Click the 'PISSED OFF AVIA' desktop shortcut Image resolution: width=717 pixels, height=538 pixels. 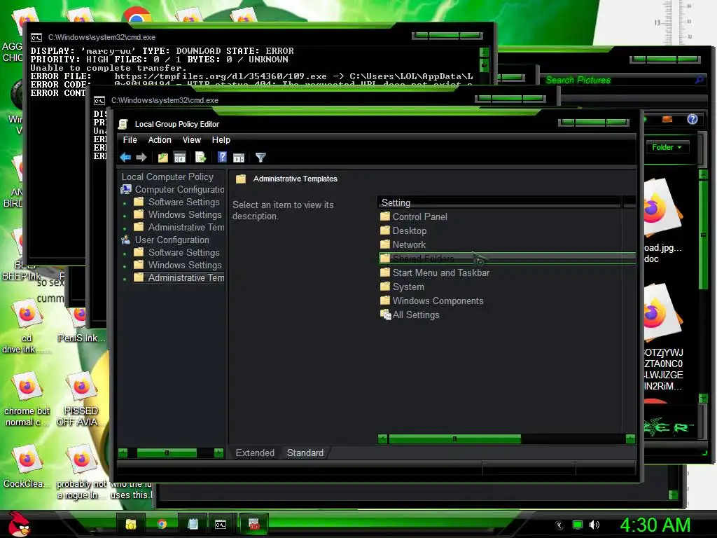pyautogui.click(x=81, y=399)
